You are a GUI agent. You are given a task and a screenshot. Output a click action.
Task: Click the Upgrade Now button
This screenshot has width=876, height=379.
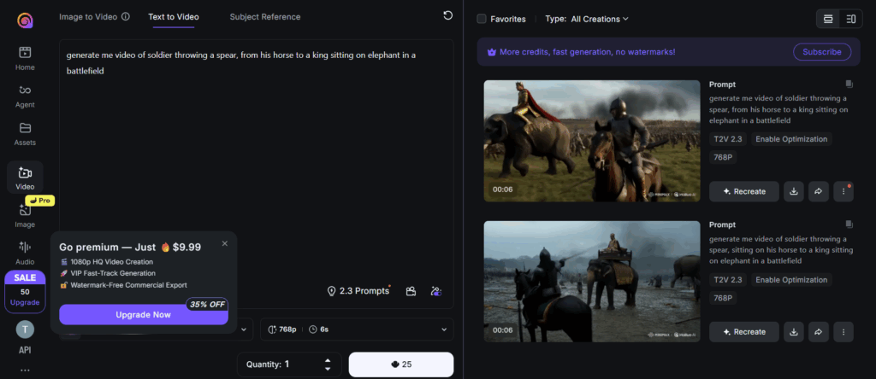click(143, 314)
